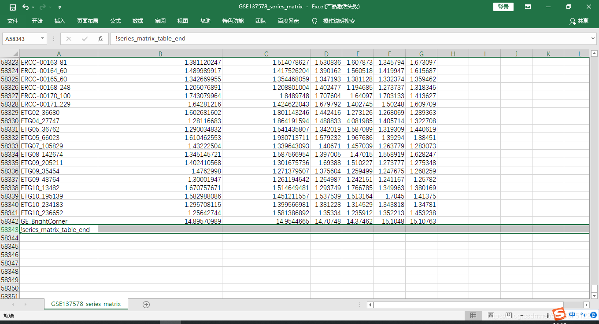
Task: Add a new sheet with plus icon
Action: (146, 304)
